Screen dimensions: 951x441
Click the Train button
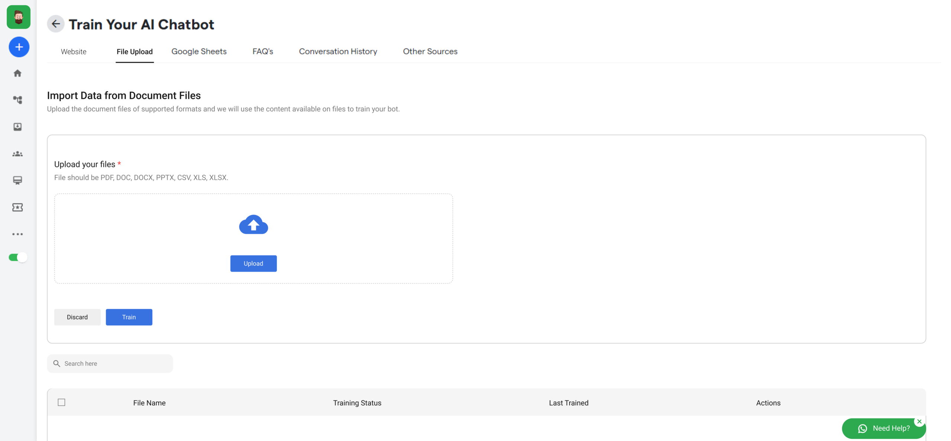tap(129, 317)
